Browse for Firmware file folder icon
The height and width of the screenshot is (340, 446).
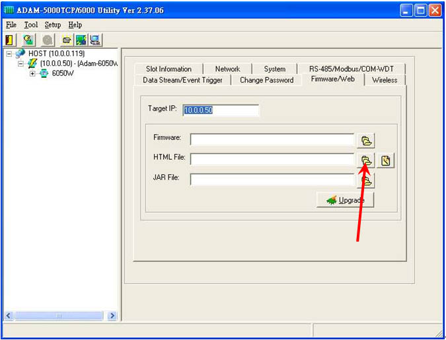click(x=366, y=141)
